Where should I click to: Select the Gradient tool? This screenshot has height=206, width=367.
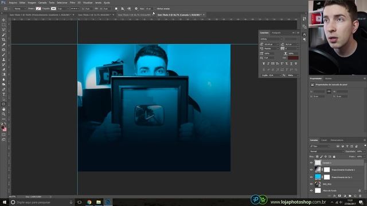(3, 74)
